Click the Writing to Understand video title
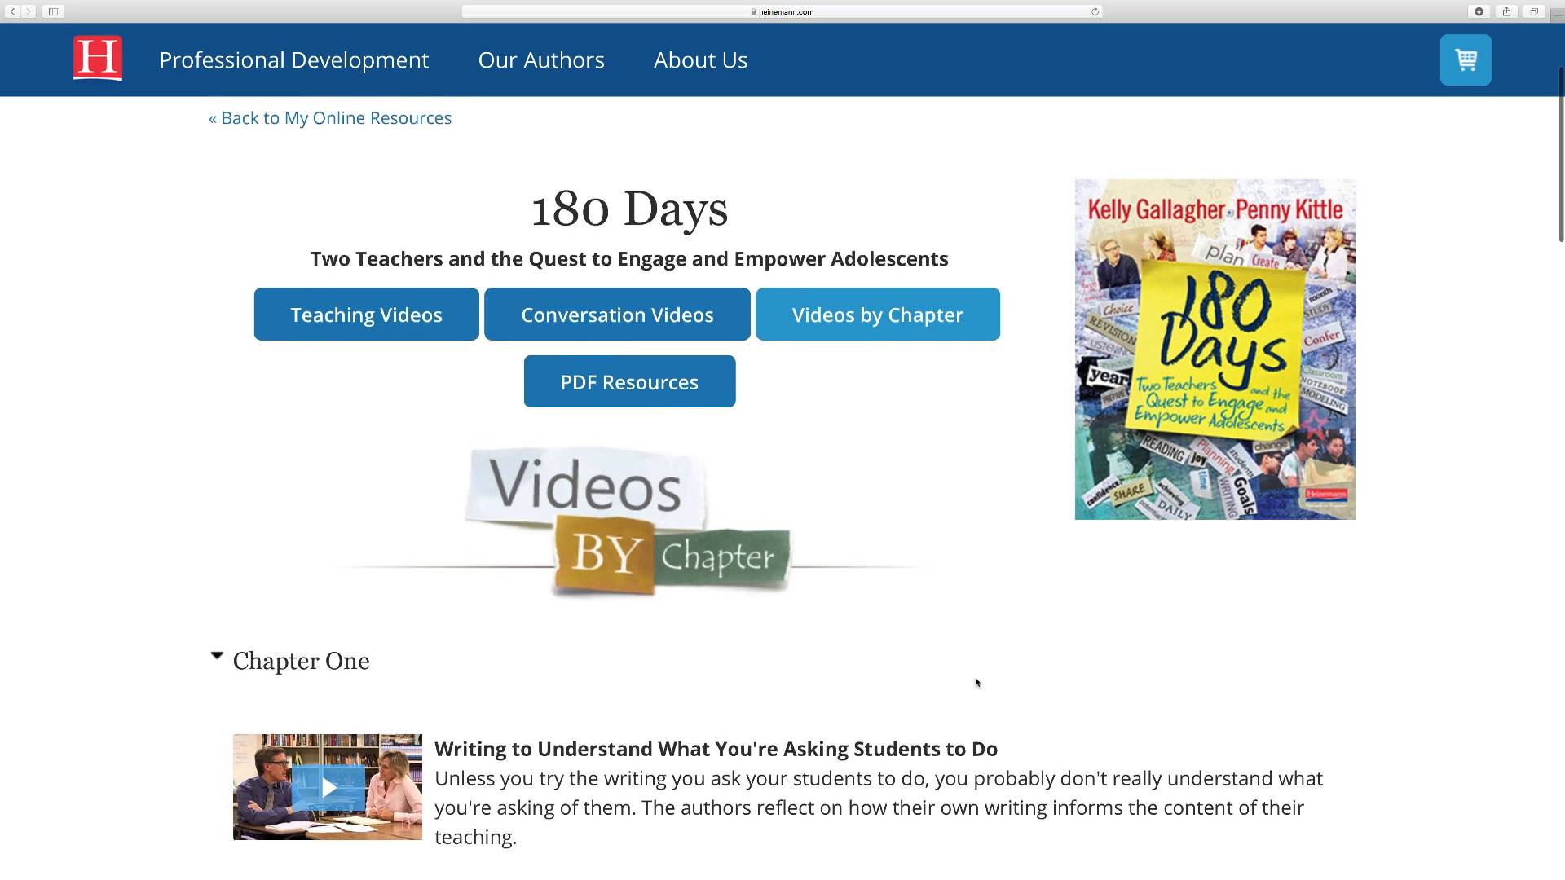Image resolution: width=1565 pixels, height=880 pixels. [716, 749]
